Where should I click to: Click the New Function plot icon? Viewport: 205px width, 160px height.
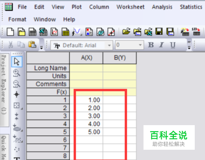(77, 32)
